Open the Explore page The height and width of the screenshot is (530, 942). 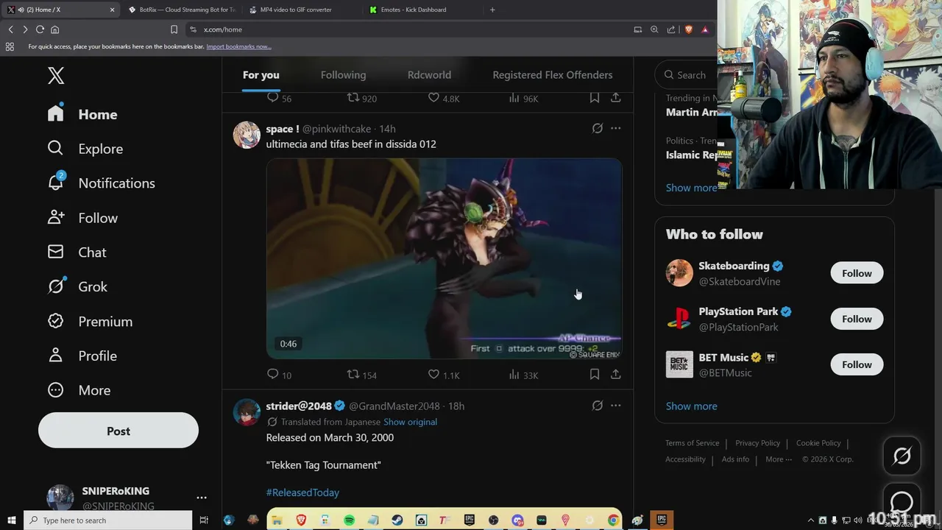(x=85, y=149)
